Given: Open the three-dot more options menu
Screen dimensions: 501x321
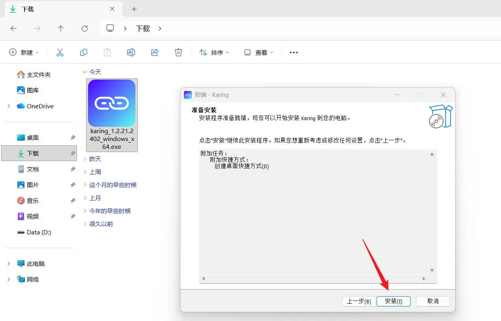Looking at the screenshot, I should (294, 52).
